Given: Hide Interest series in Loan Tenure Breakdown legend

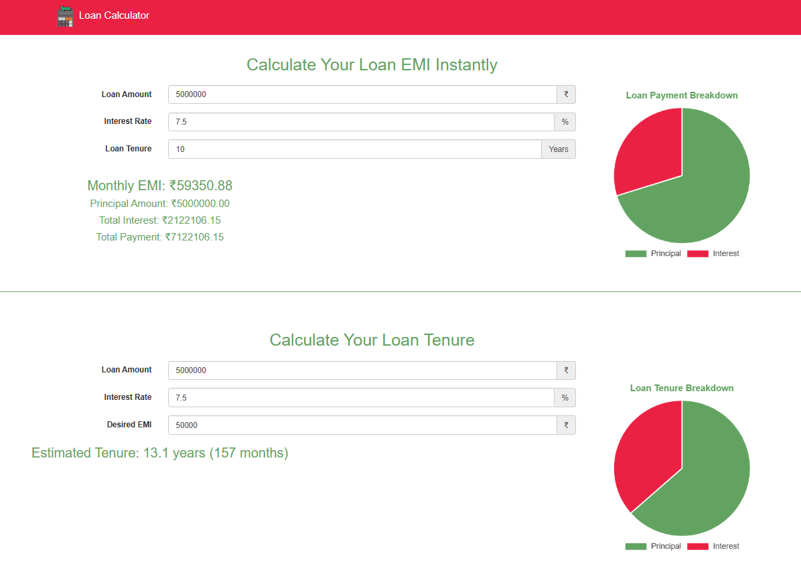Looking at the screenshot, I should (714, 547).
